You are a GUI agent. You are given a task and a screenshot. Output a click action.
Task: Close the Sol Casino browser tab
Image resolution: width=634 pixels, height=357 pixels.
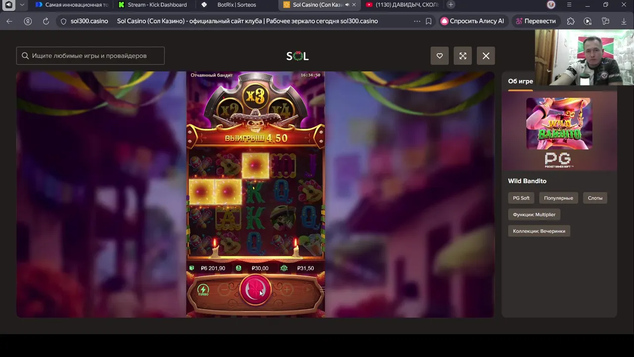(354, 4)
